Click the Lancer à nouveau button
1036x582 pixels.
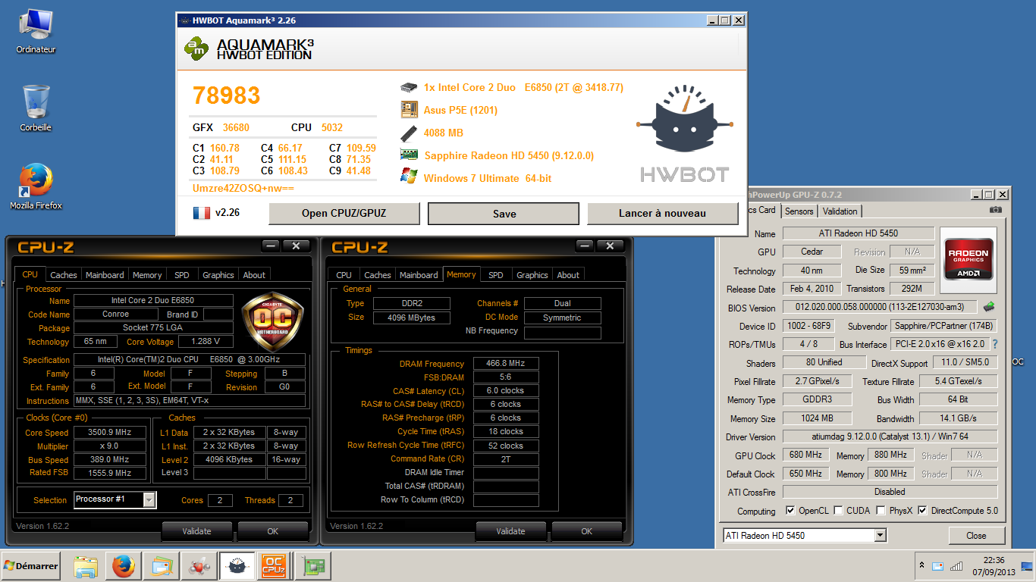click(x=662, y=213)
